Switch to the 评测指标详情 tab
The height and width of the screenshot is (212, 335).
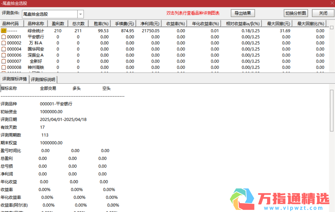pyautogui.click(x=14, y=79)
